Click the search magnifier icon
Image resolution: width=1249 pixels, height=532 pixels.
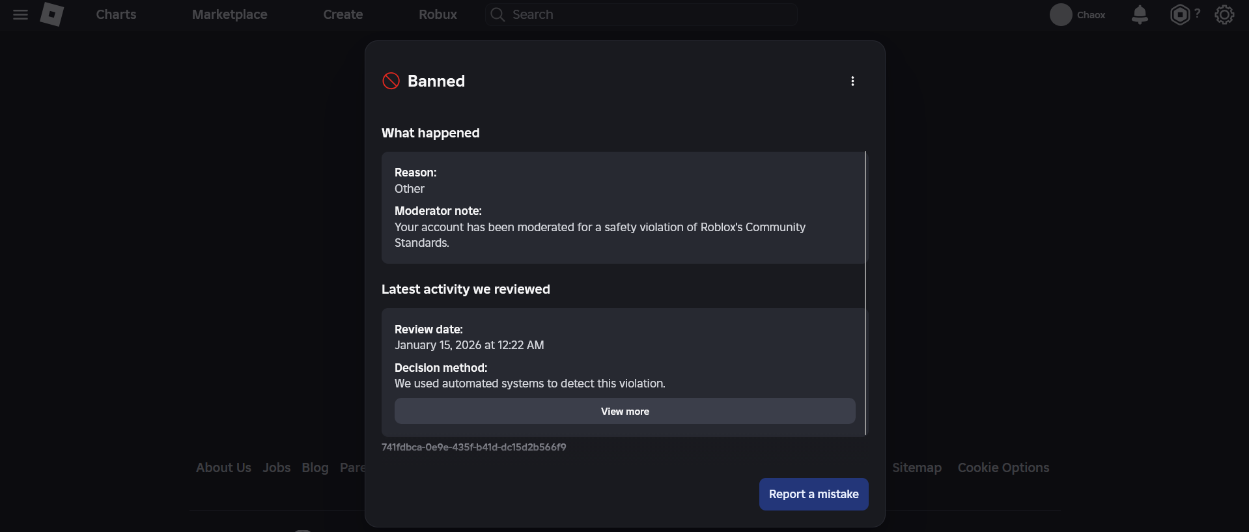(498, 14)
